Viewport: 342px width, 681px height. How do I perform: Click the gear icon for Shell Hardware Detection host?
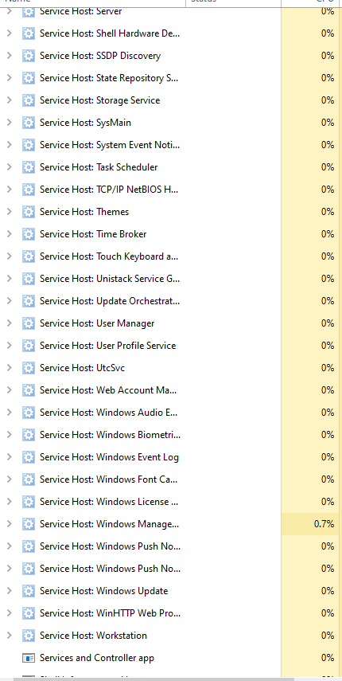pyautogui.click(x=28, y=33)
